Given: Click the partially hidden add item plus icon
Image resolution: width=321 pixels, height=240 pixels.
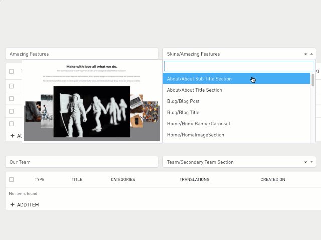Looking at the screenshot, I should click(12, 136).
